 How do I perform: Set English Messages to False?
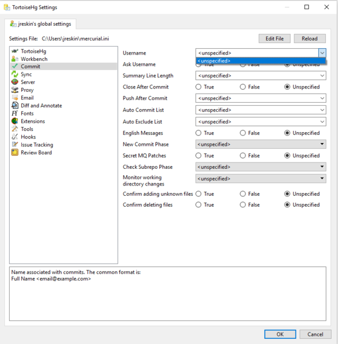[243, 133]
